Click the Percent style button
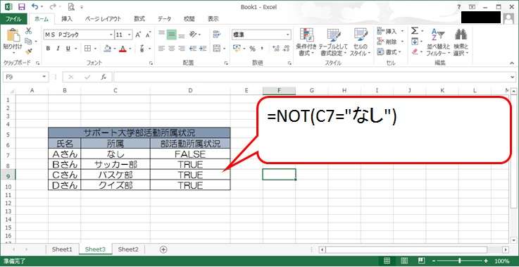The width and height of the screenshot is (519, 267). tap(253, 49)
